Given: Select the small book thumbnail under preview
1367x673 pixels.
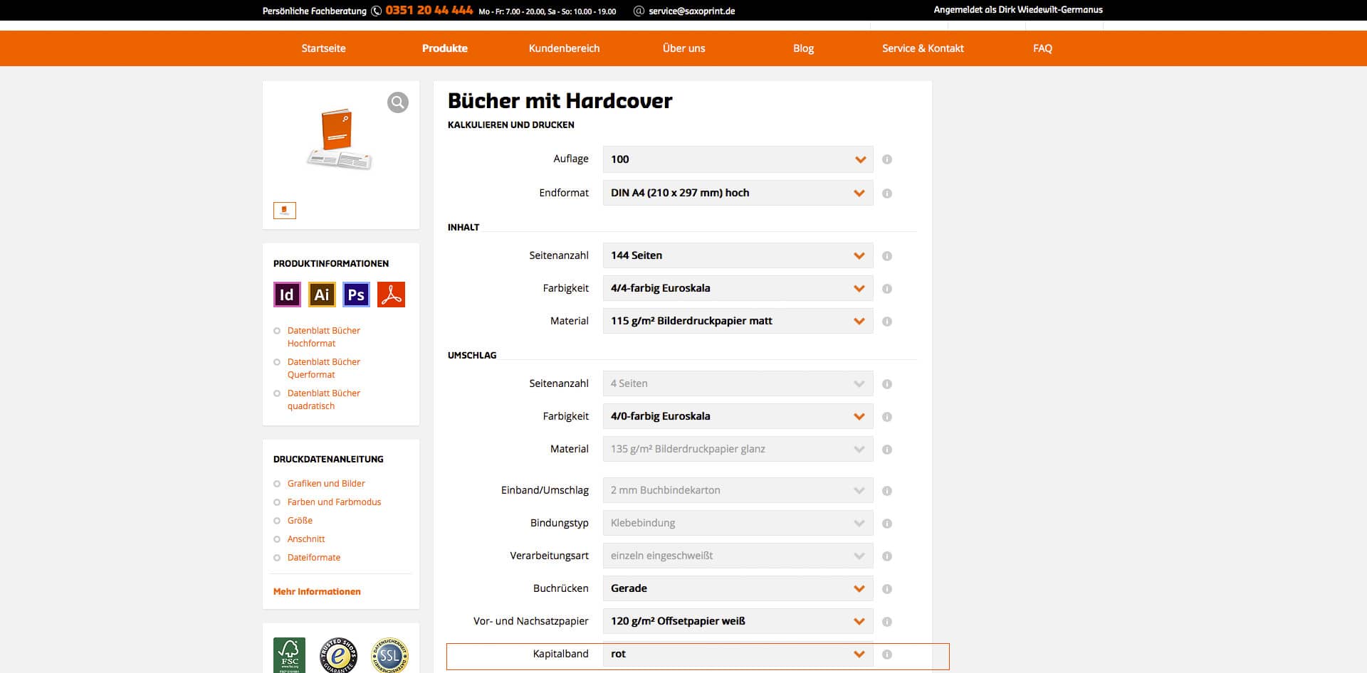Looking at the screenshot, I should (285, 211).
